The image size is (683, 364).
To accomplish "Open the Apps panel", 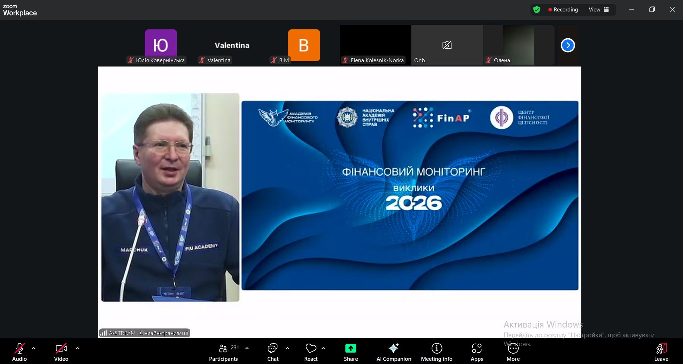I will [x=476, y=352].
